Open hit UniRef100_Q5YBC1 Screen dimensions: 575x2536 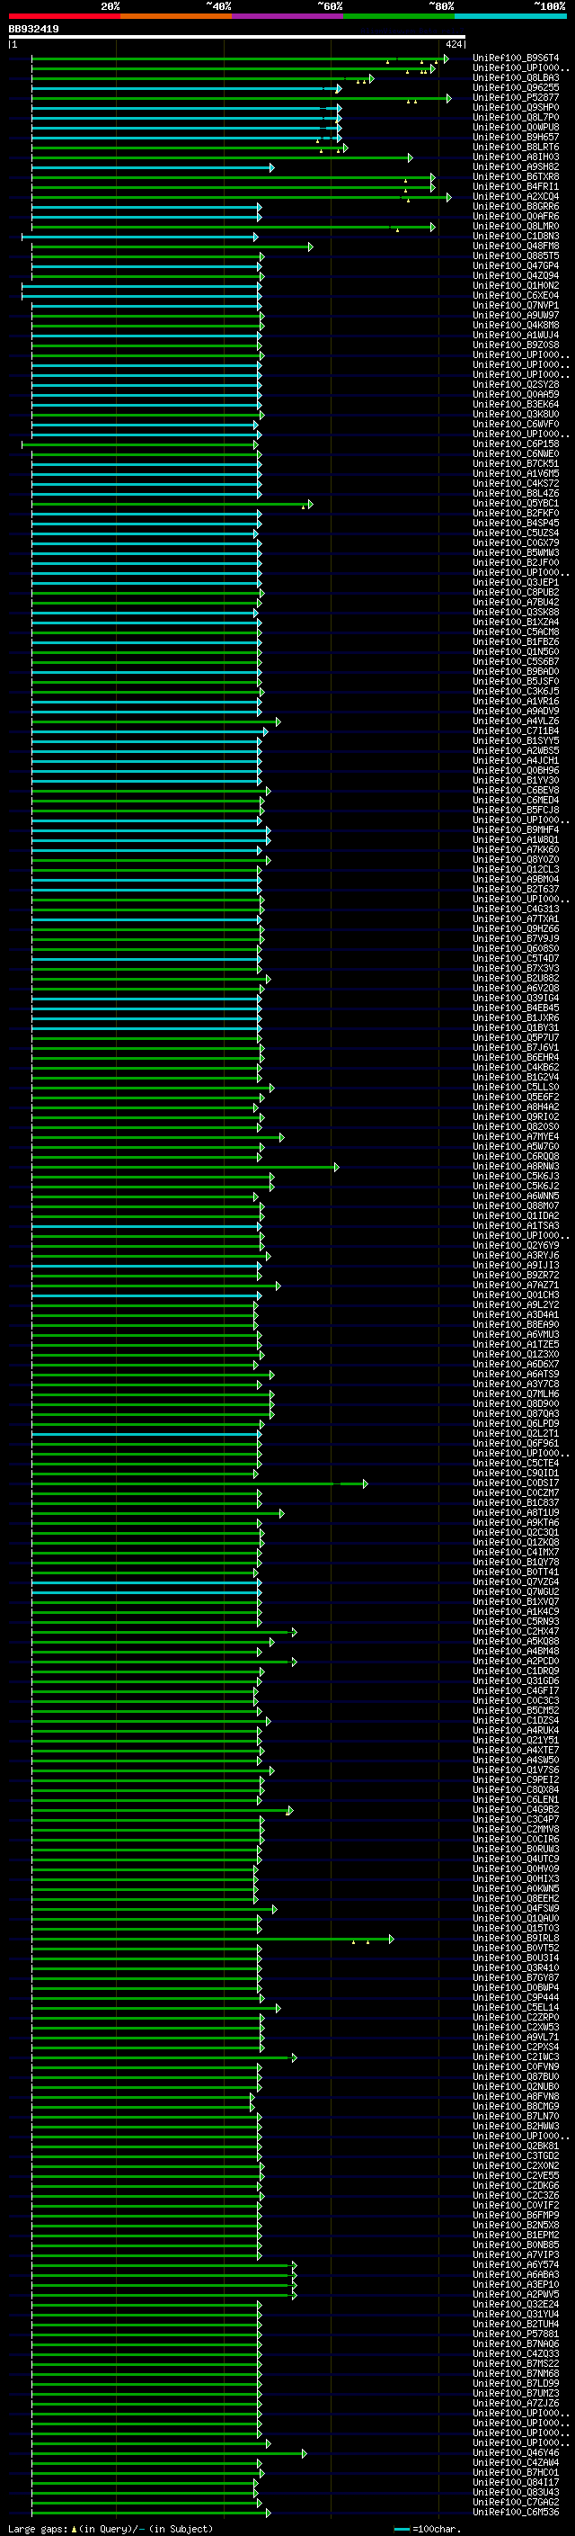point(516,503)
